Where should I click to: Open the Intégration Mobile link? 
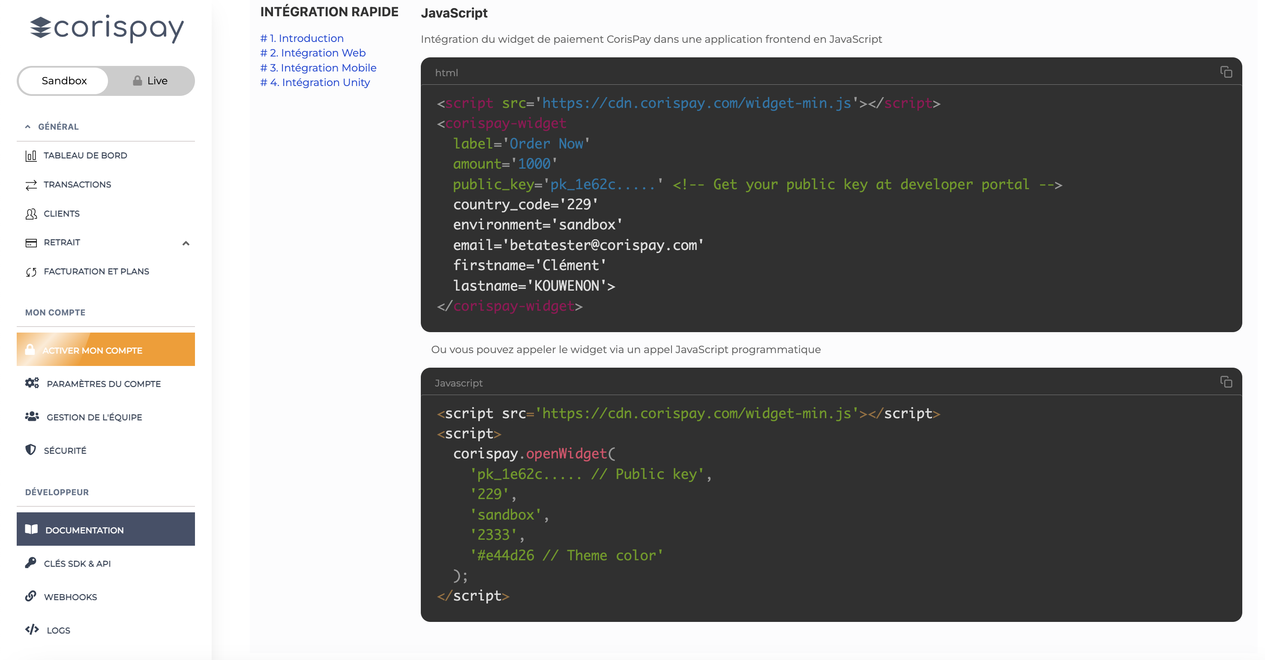coord(318,68)
